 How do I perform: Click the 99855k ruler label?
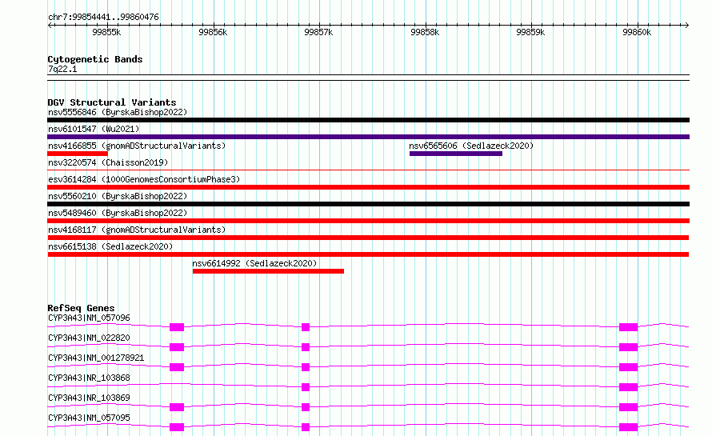(x=106, y=32)
